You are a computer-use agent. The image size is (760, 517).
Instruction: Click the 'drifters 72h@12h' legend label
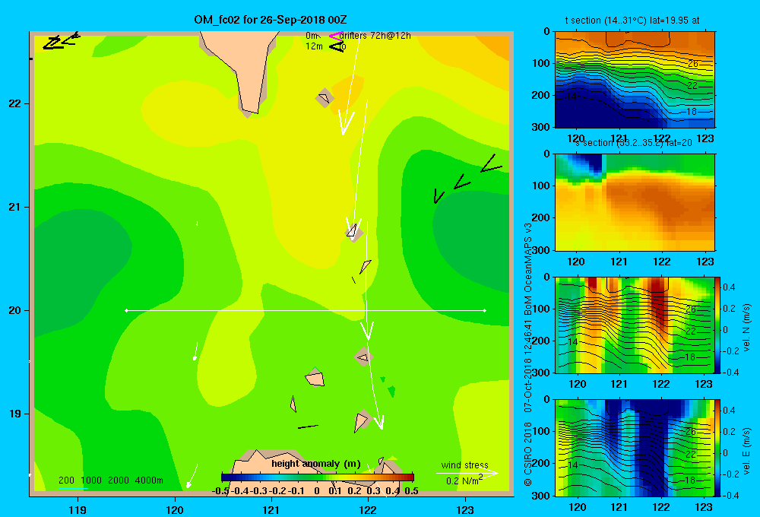[375, 36]
